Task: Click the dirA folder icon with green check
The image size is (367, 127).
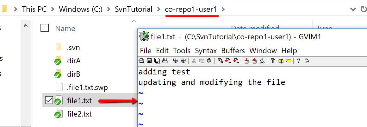Action: (x=58, y=61)
